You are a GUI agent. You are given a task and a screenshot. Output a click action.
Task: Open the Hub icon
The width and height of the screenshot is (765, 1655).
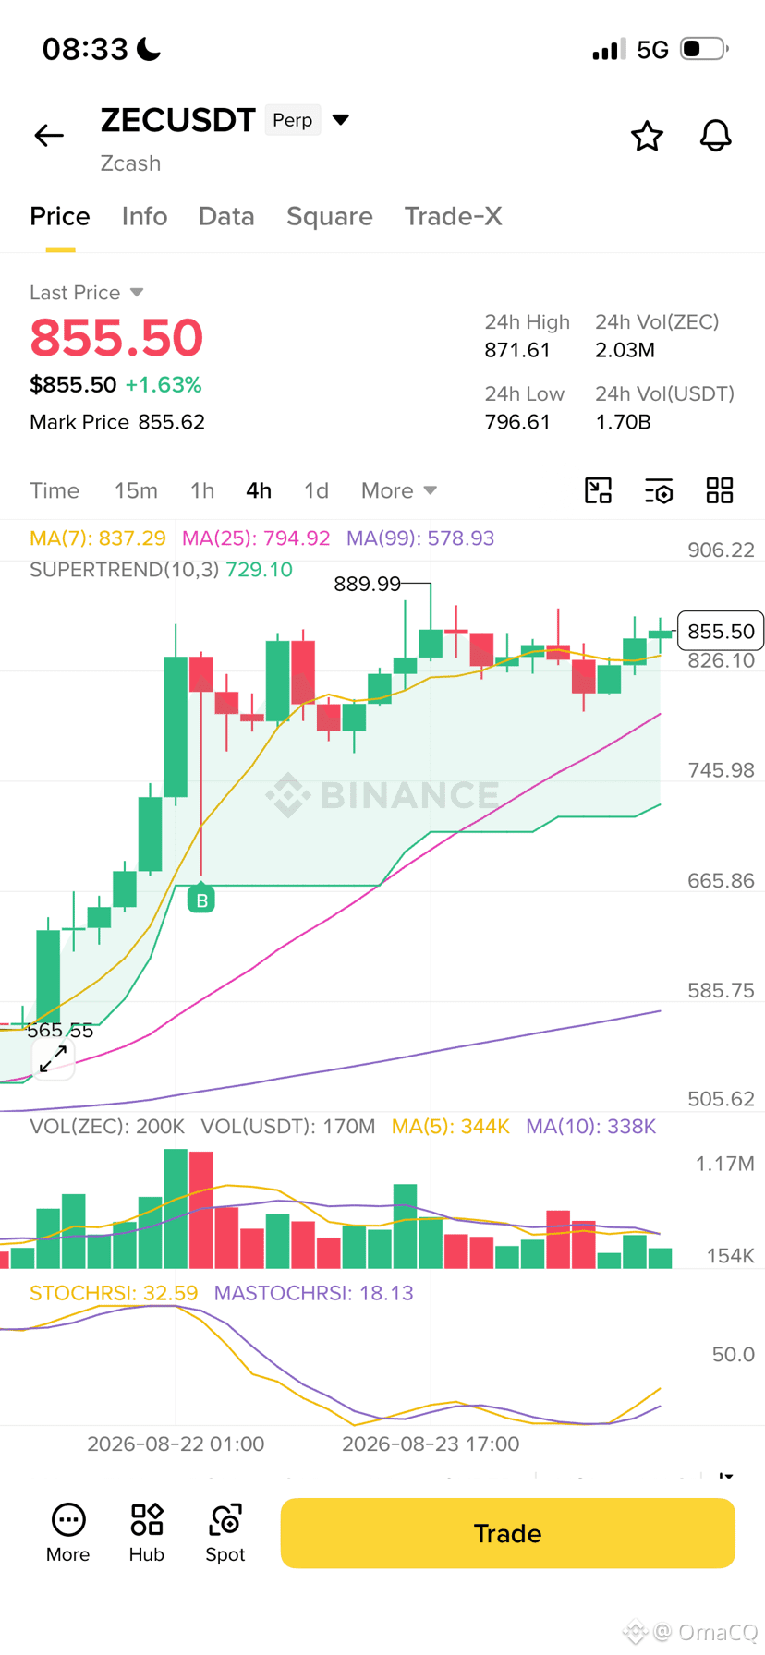coord(147,1533)
